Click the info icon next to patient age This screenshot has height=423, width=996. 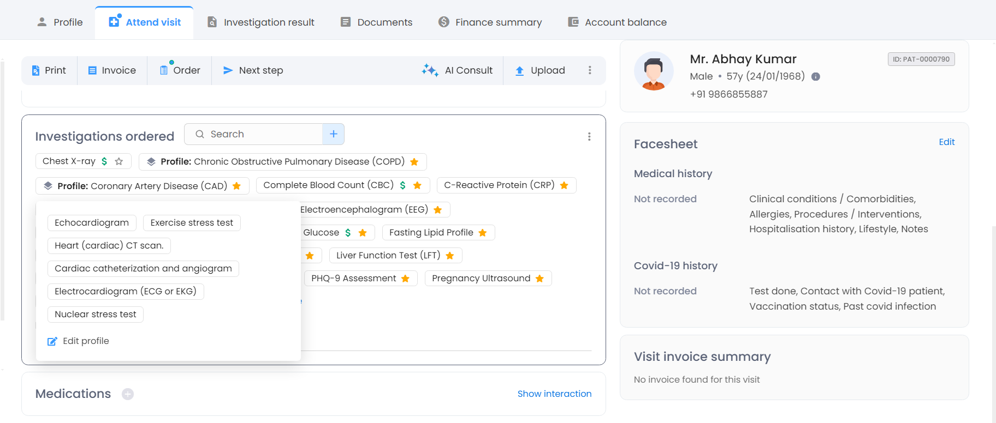tap(815, 77)
